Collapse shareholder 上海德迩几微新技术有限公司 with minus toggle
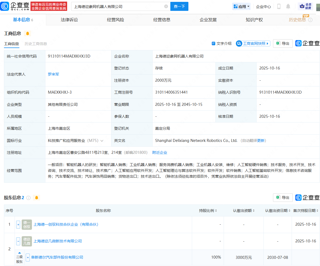320x266 pixels. [x=18, y=241]
